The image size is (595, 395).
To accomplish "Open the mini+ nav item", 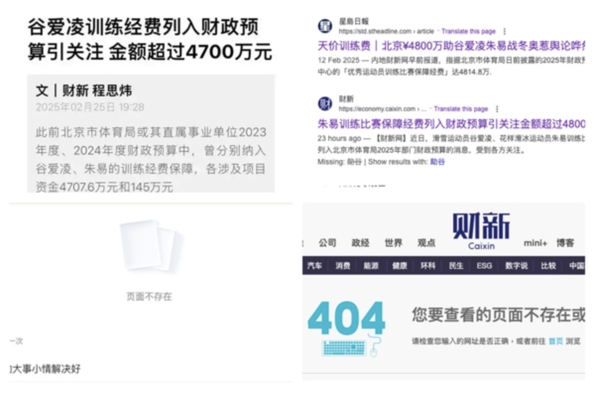I will [x=535, y=243].
